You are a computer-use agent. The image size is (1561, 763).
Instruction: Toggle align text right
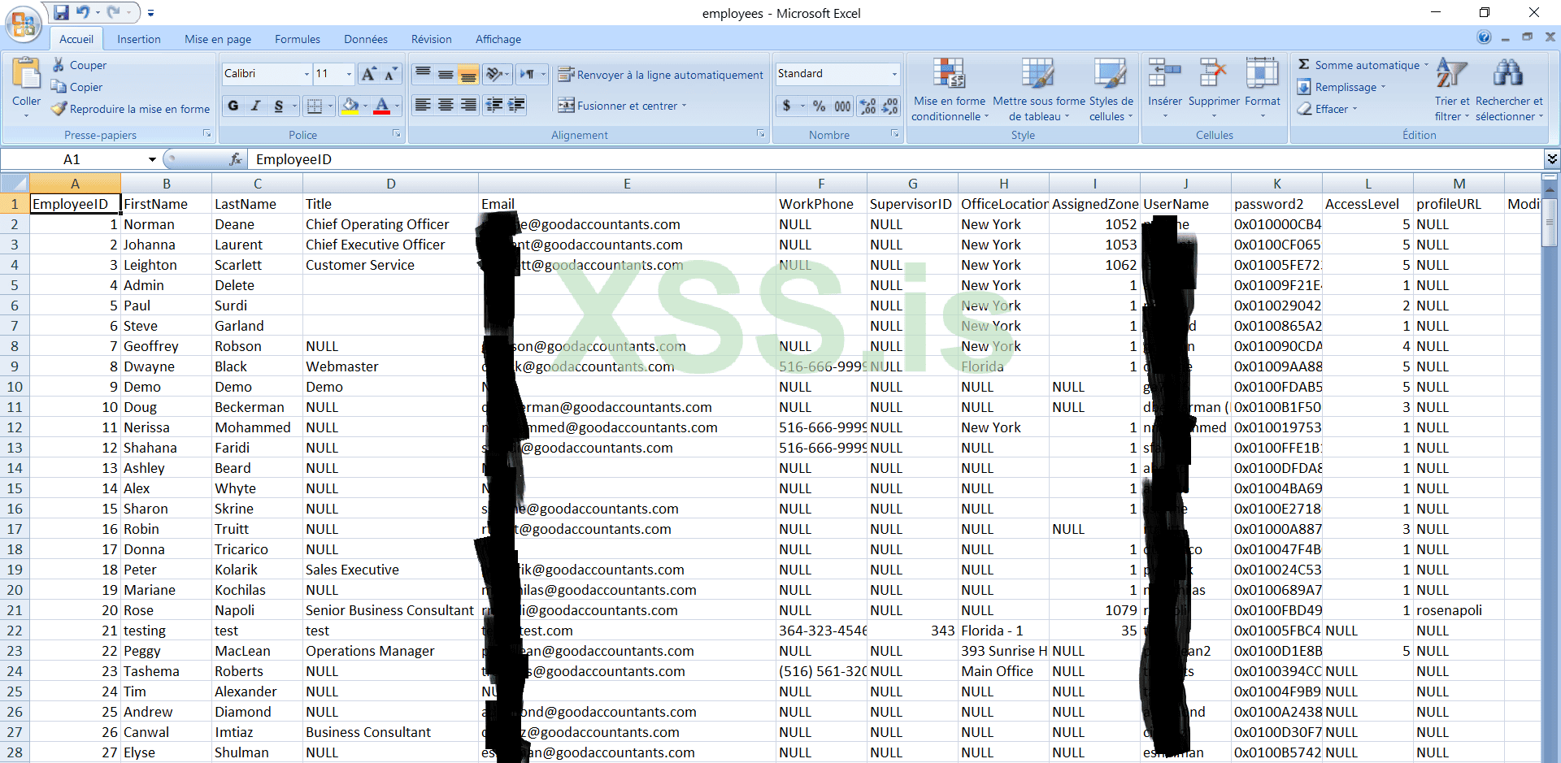tap(468, 105)
